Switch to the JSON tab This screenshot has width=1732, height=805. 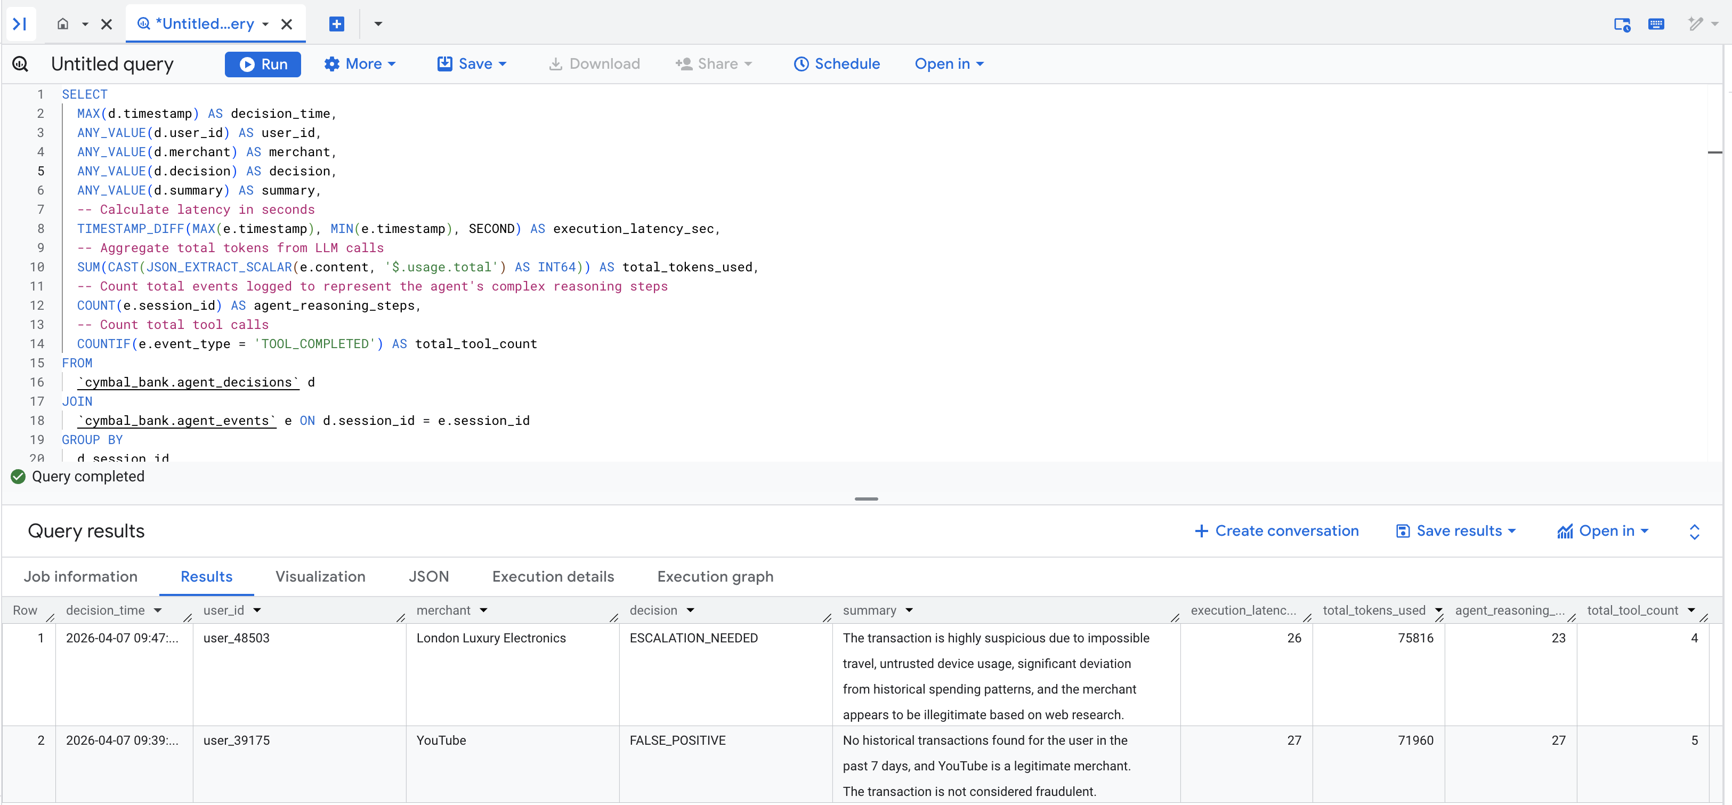428,576
